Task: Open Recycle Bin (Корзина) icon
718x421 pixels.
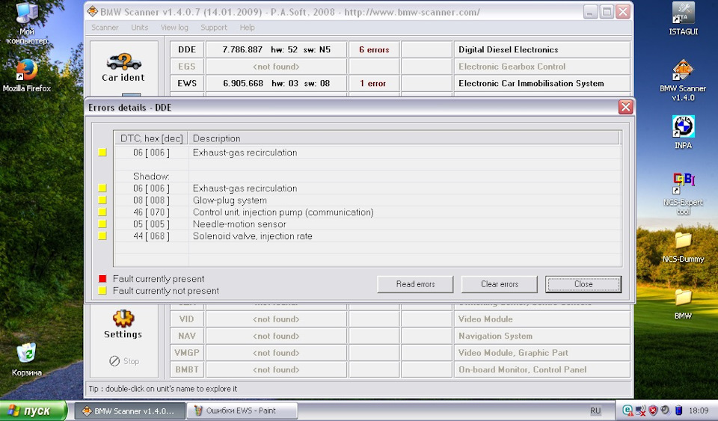Action: [x=27, y=354]
